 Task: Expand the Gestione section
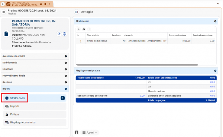[x=35, y=82]
